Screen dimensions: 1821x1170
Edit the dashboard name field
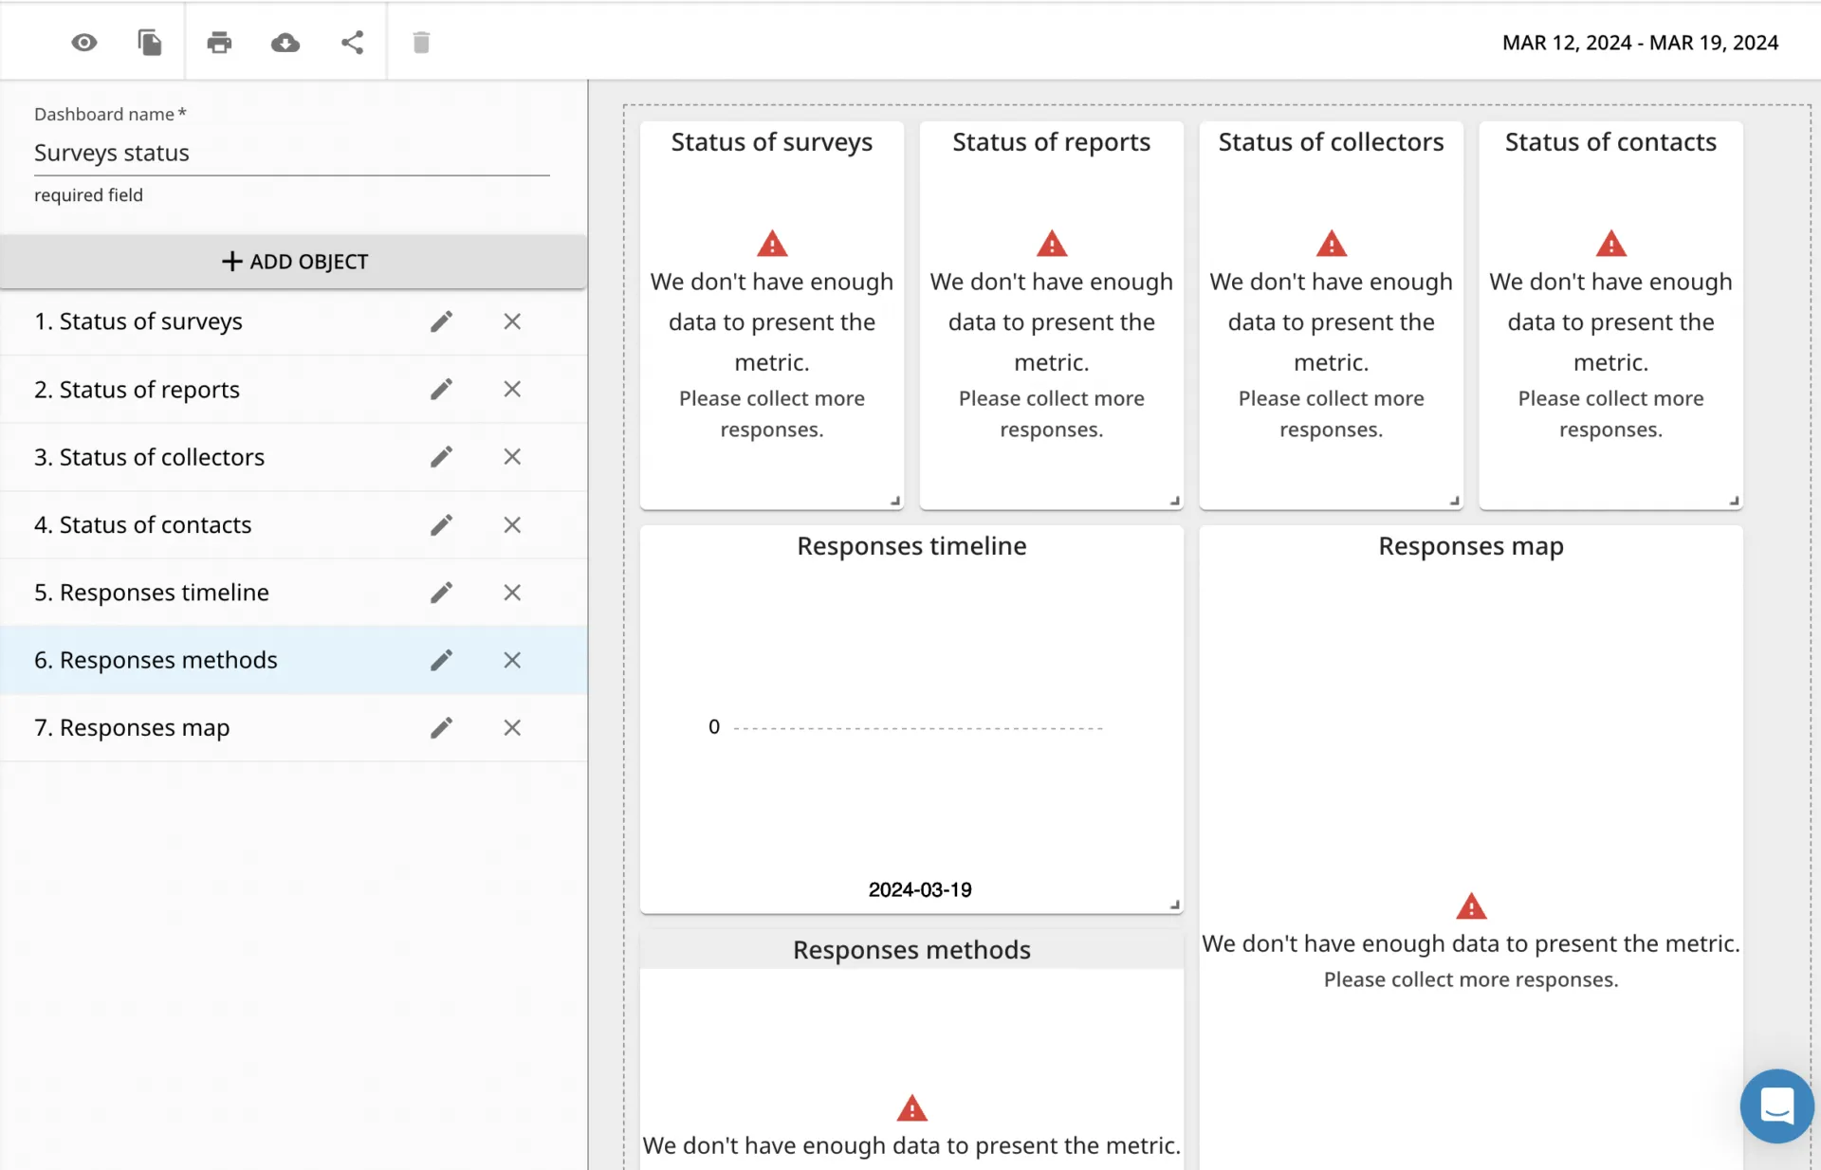tap(291, 153)
